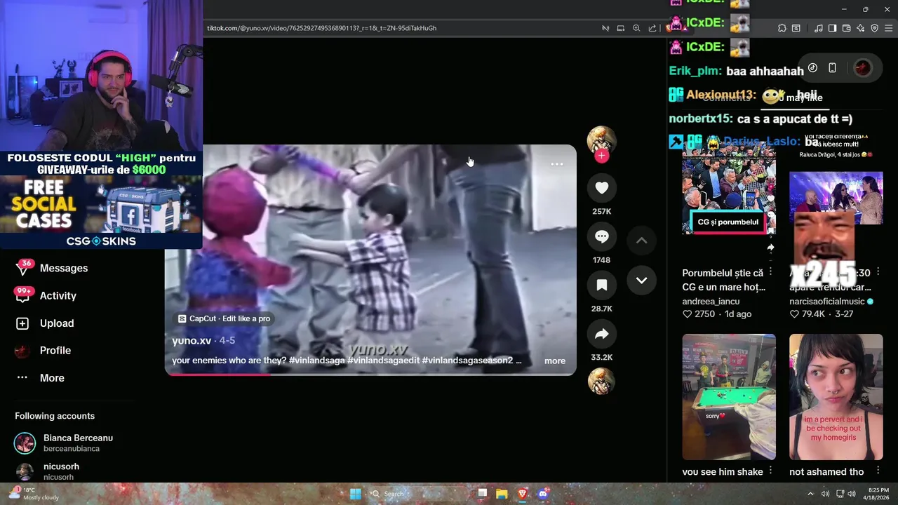Open the TikTok round logo icon beside phone icon
The height and width of the screenshot is (505, 898).
pos(812,68)
